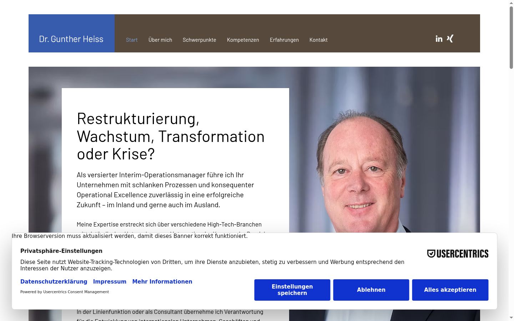Image resolution: width=514 pixels, height=321 pixels.
Task: Open the Erfahrungen menu item
Action: [284, 40]
